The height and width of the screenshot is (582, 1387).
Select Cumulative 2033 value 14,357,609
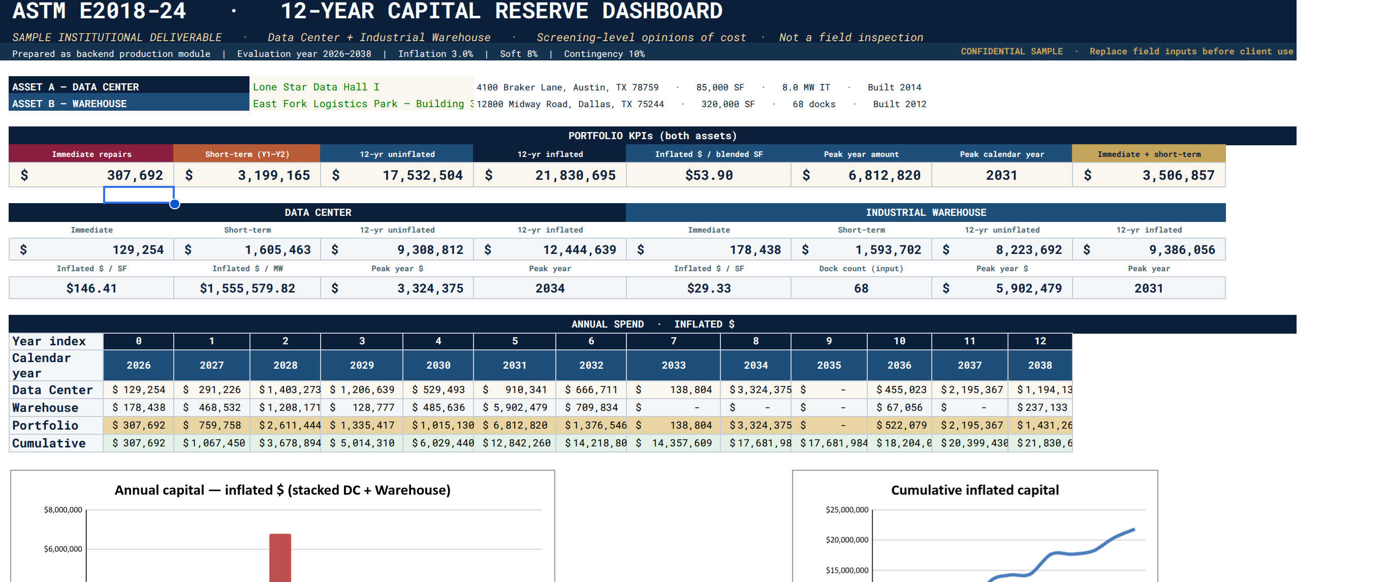click(673, 442)
